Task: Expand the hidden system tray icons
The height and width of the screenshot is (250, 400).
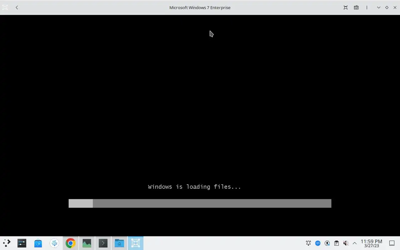Action: 355,243
